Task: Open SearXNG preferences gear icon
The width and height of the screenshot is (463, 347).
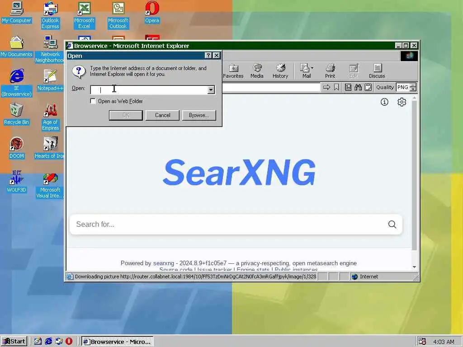Action: click(x=402, y=102)
